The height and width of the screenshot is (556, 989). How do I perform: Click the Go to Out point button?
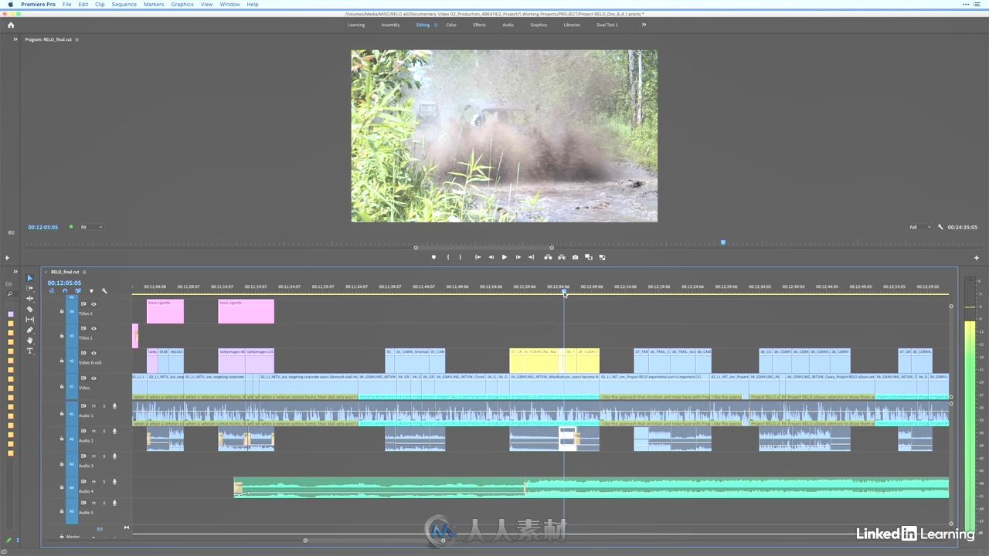pyautogui.click(x=531, y=257)
